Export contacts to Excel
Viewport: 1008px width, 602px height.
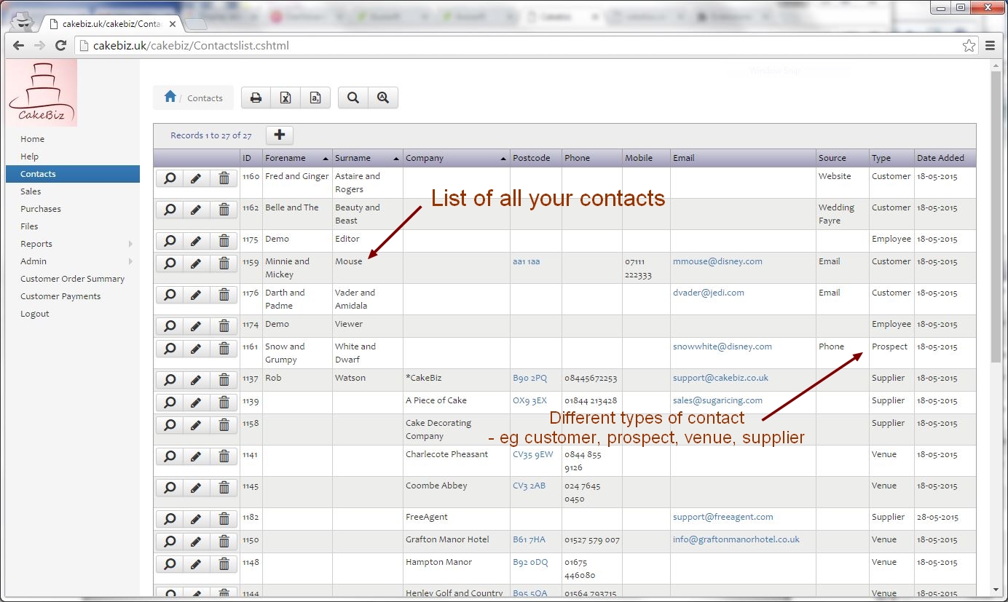(286, 97)
